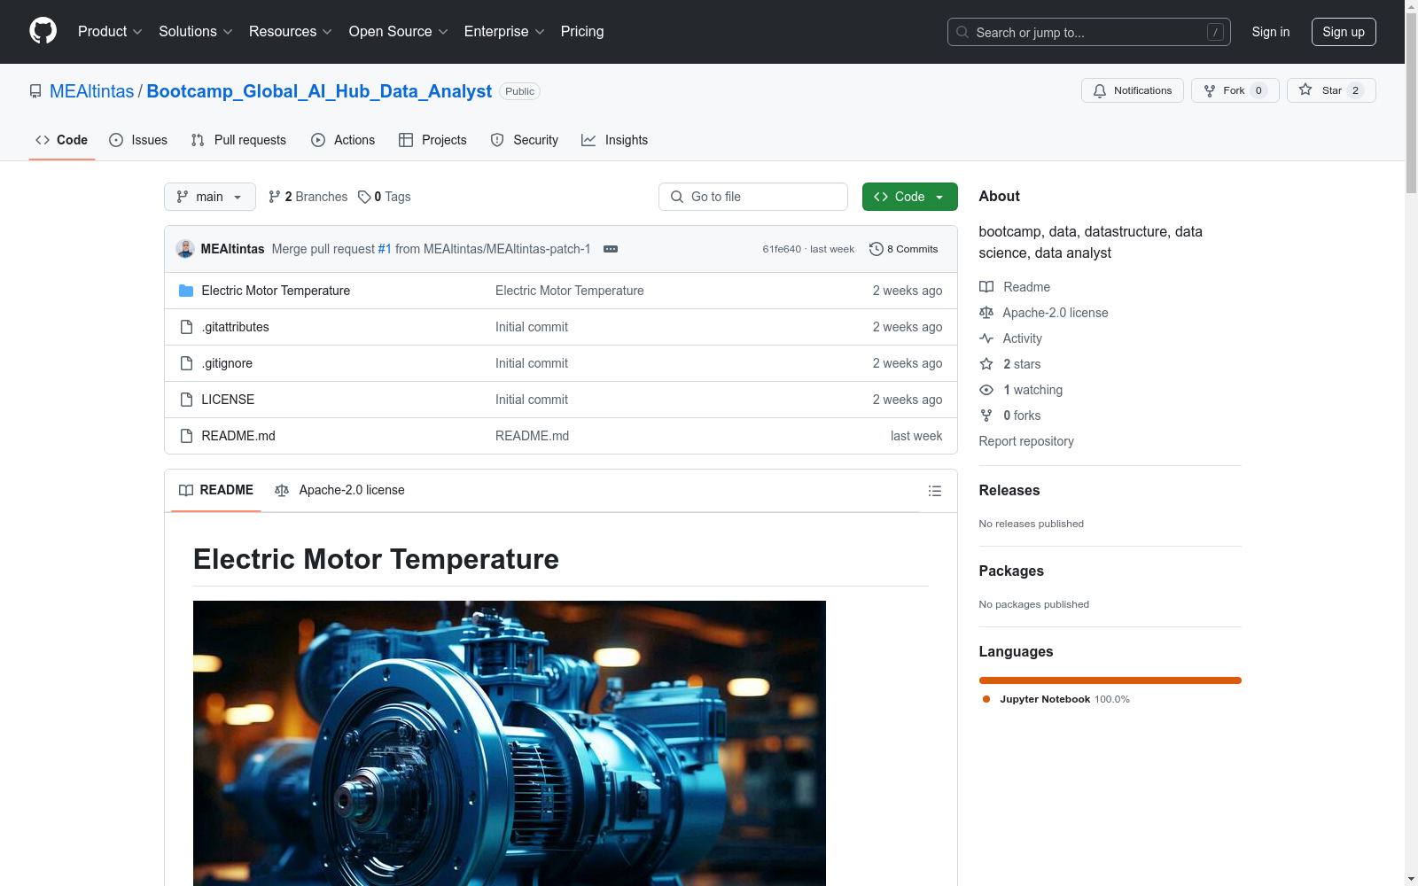Open the Product menu
1418x886 pixels.
(110, 31)
